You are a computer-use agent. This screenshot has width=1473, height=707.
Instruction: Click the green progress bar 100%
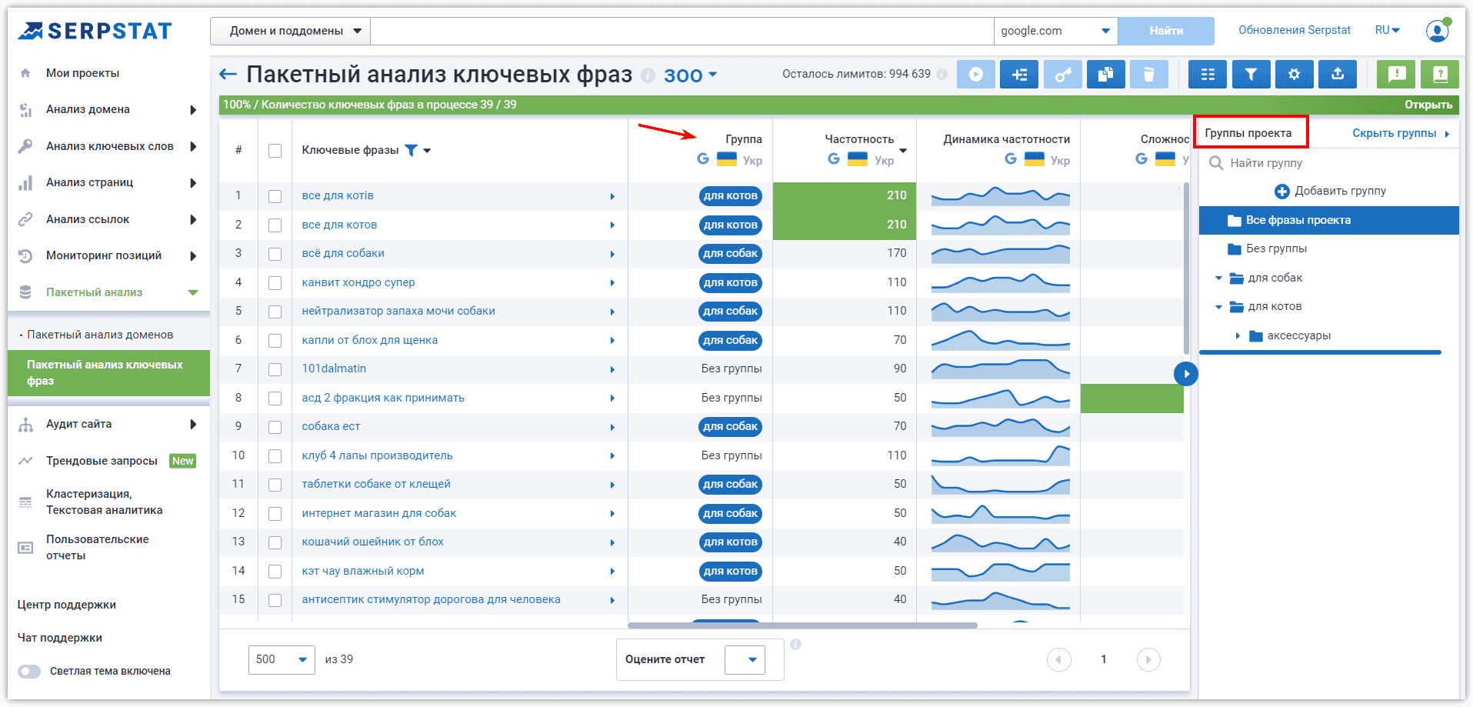click(838, 105)
